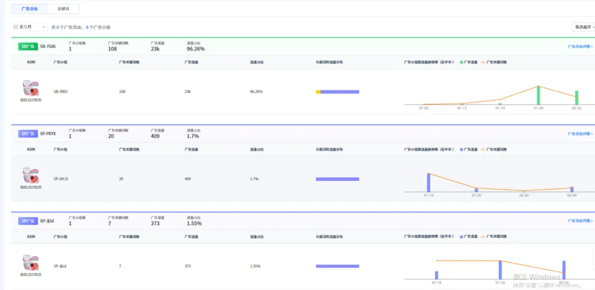Viewport: 595px width, 290px height.
Task: Click the product image in SP-无id group row
Action: click(x=31, y=263)
